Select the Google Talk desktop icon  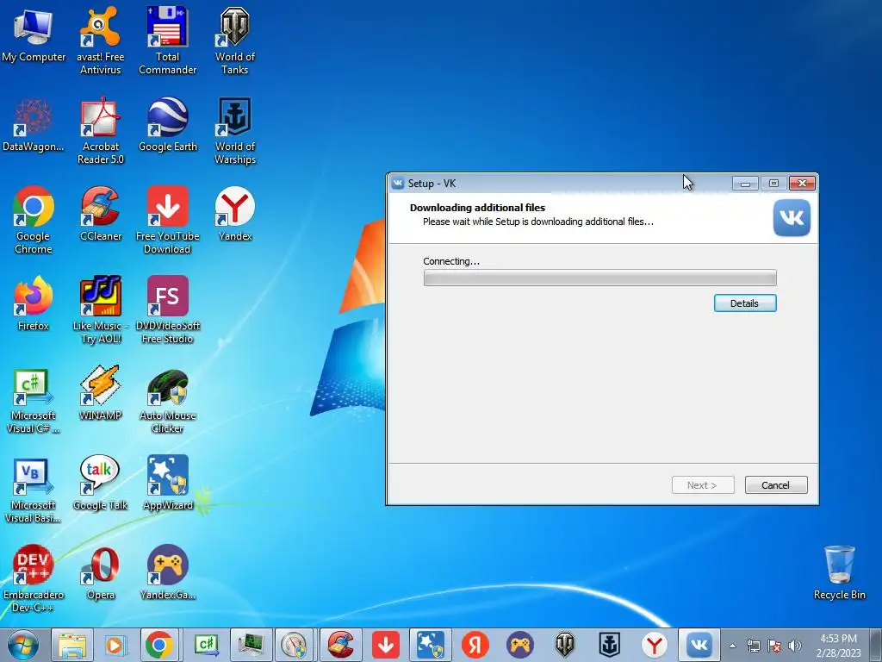coord(100,484)
